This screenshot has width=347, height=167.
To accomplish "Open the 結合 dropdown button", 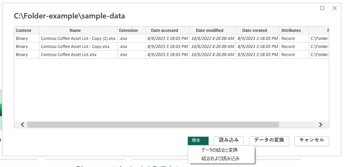I will 198,141.
